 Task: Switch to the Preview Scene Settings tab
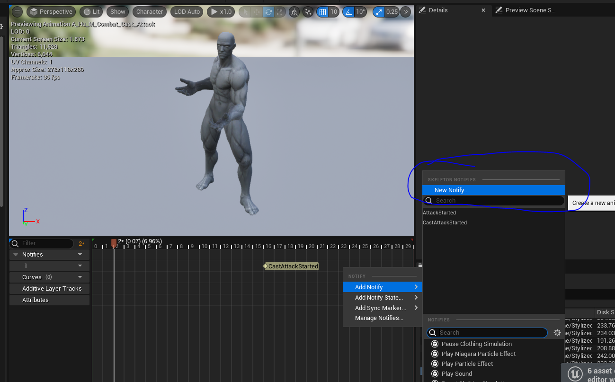pyautogui.click(x=530, y=10)
